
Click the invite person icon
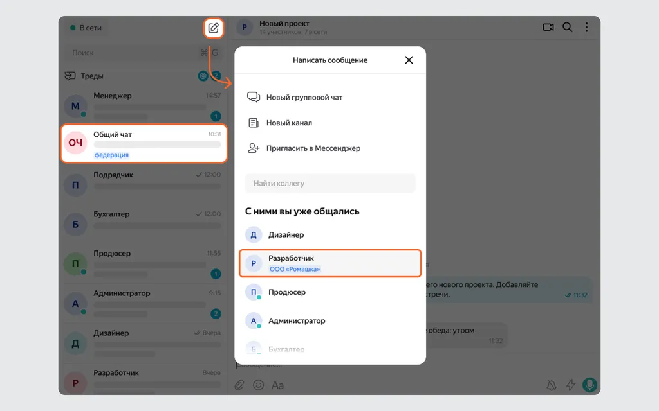[x=254, y=148]
